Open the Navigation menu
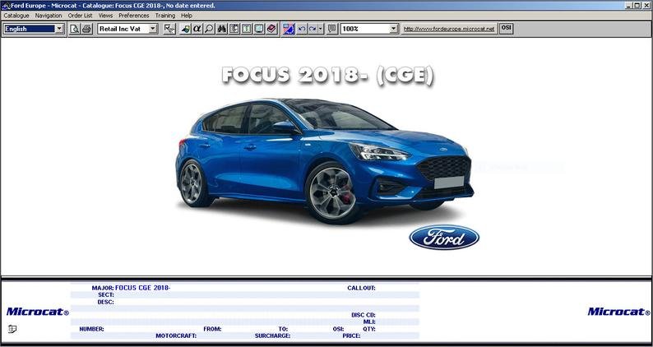The image size is (653, 347). point(49,16)
